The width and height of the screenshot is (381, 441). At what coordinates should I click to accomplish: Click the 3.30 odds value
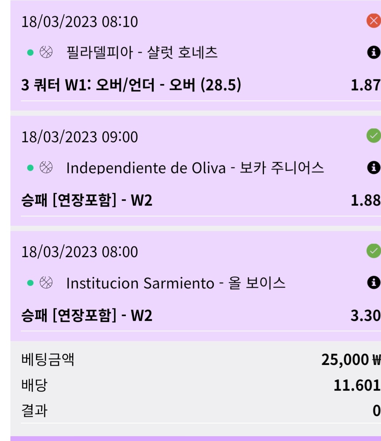pos(366,316)
